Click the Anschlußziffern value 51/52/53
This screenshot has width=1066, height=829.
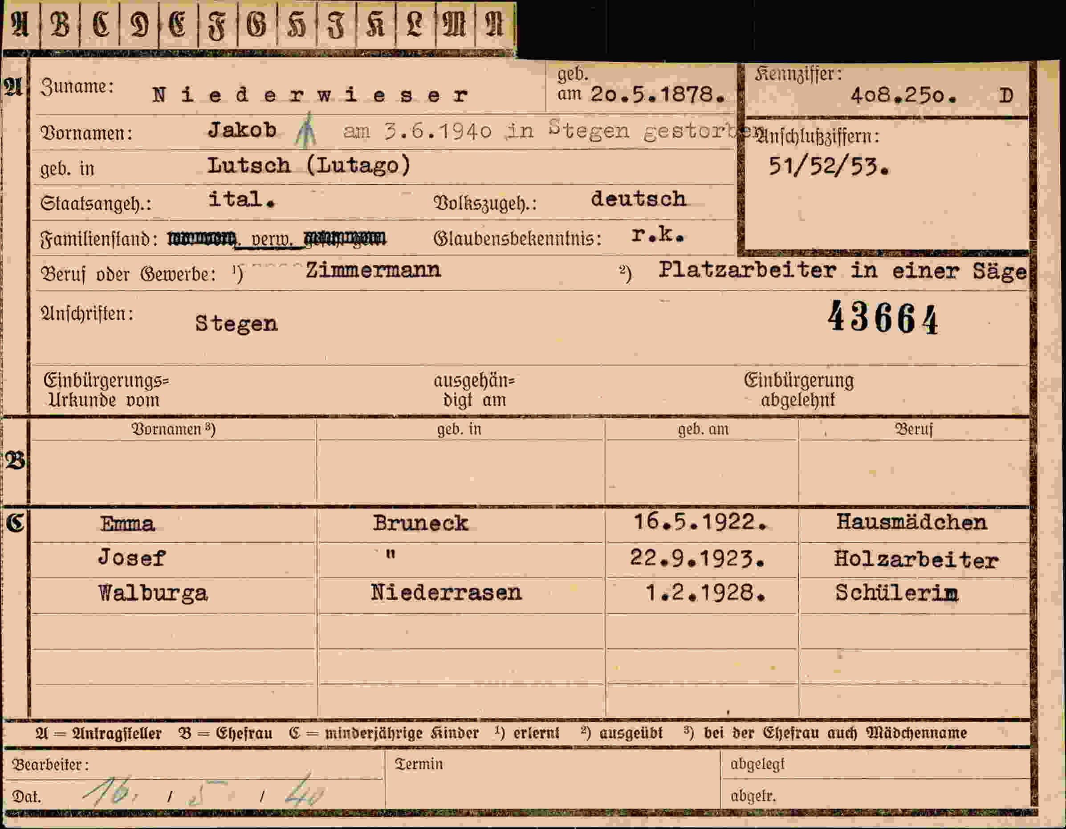pyautogui.click(x=829, y=167)
